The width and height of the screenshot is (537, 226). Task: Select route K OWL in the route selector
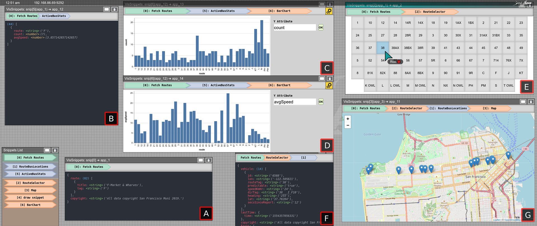(x=370, y=86)
